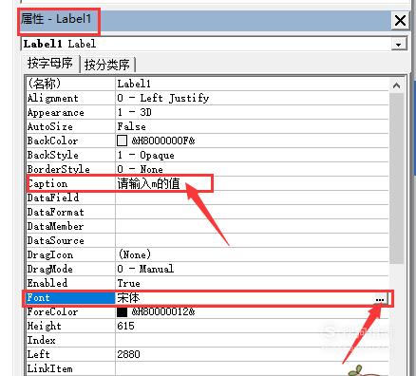Select the LinkItem property name
The height and width of the screenshot is (376, 416).
click(50, 368)
